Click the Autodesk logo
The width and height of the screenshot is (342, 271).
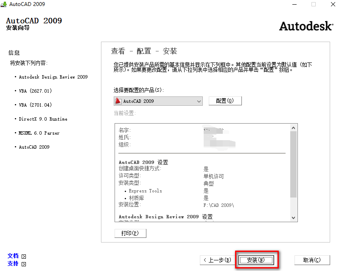click(x=306, y=26)
